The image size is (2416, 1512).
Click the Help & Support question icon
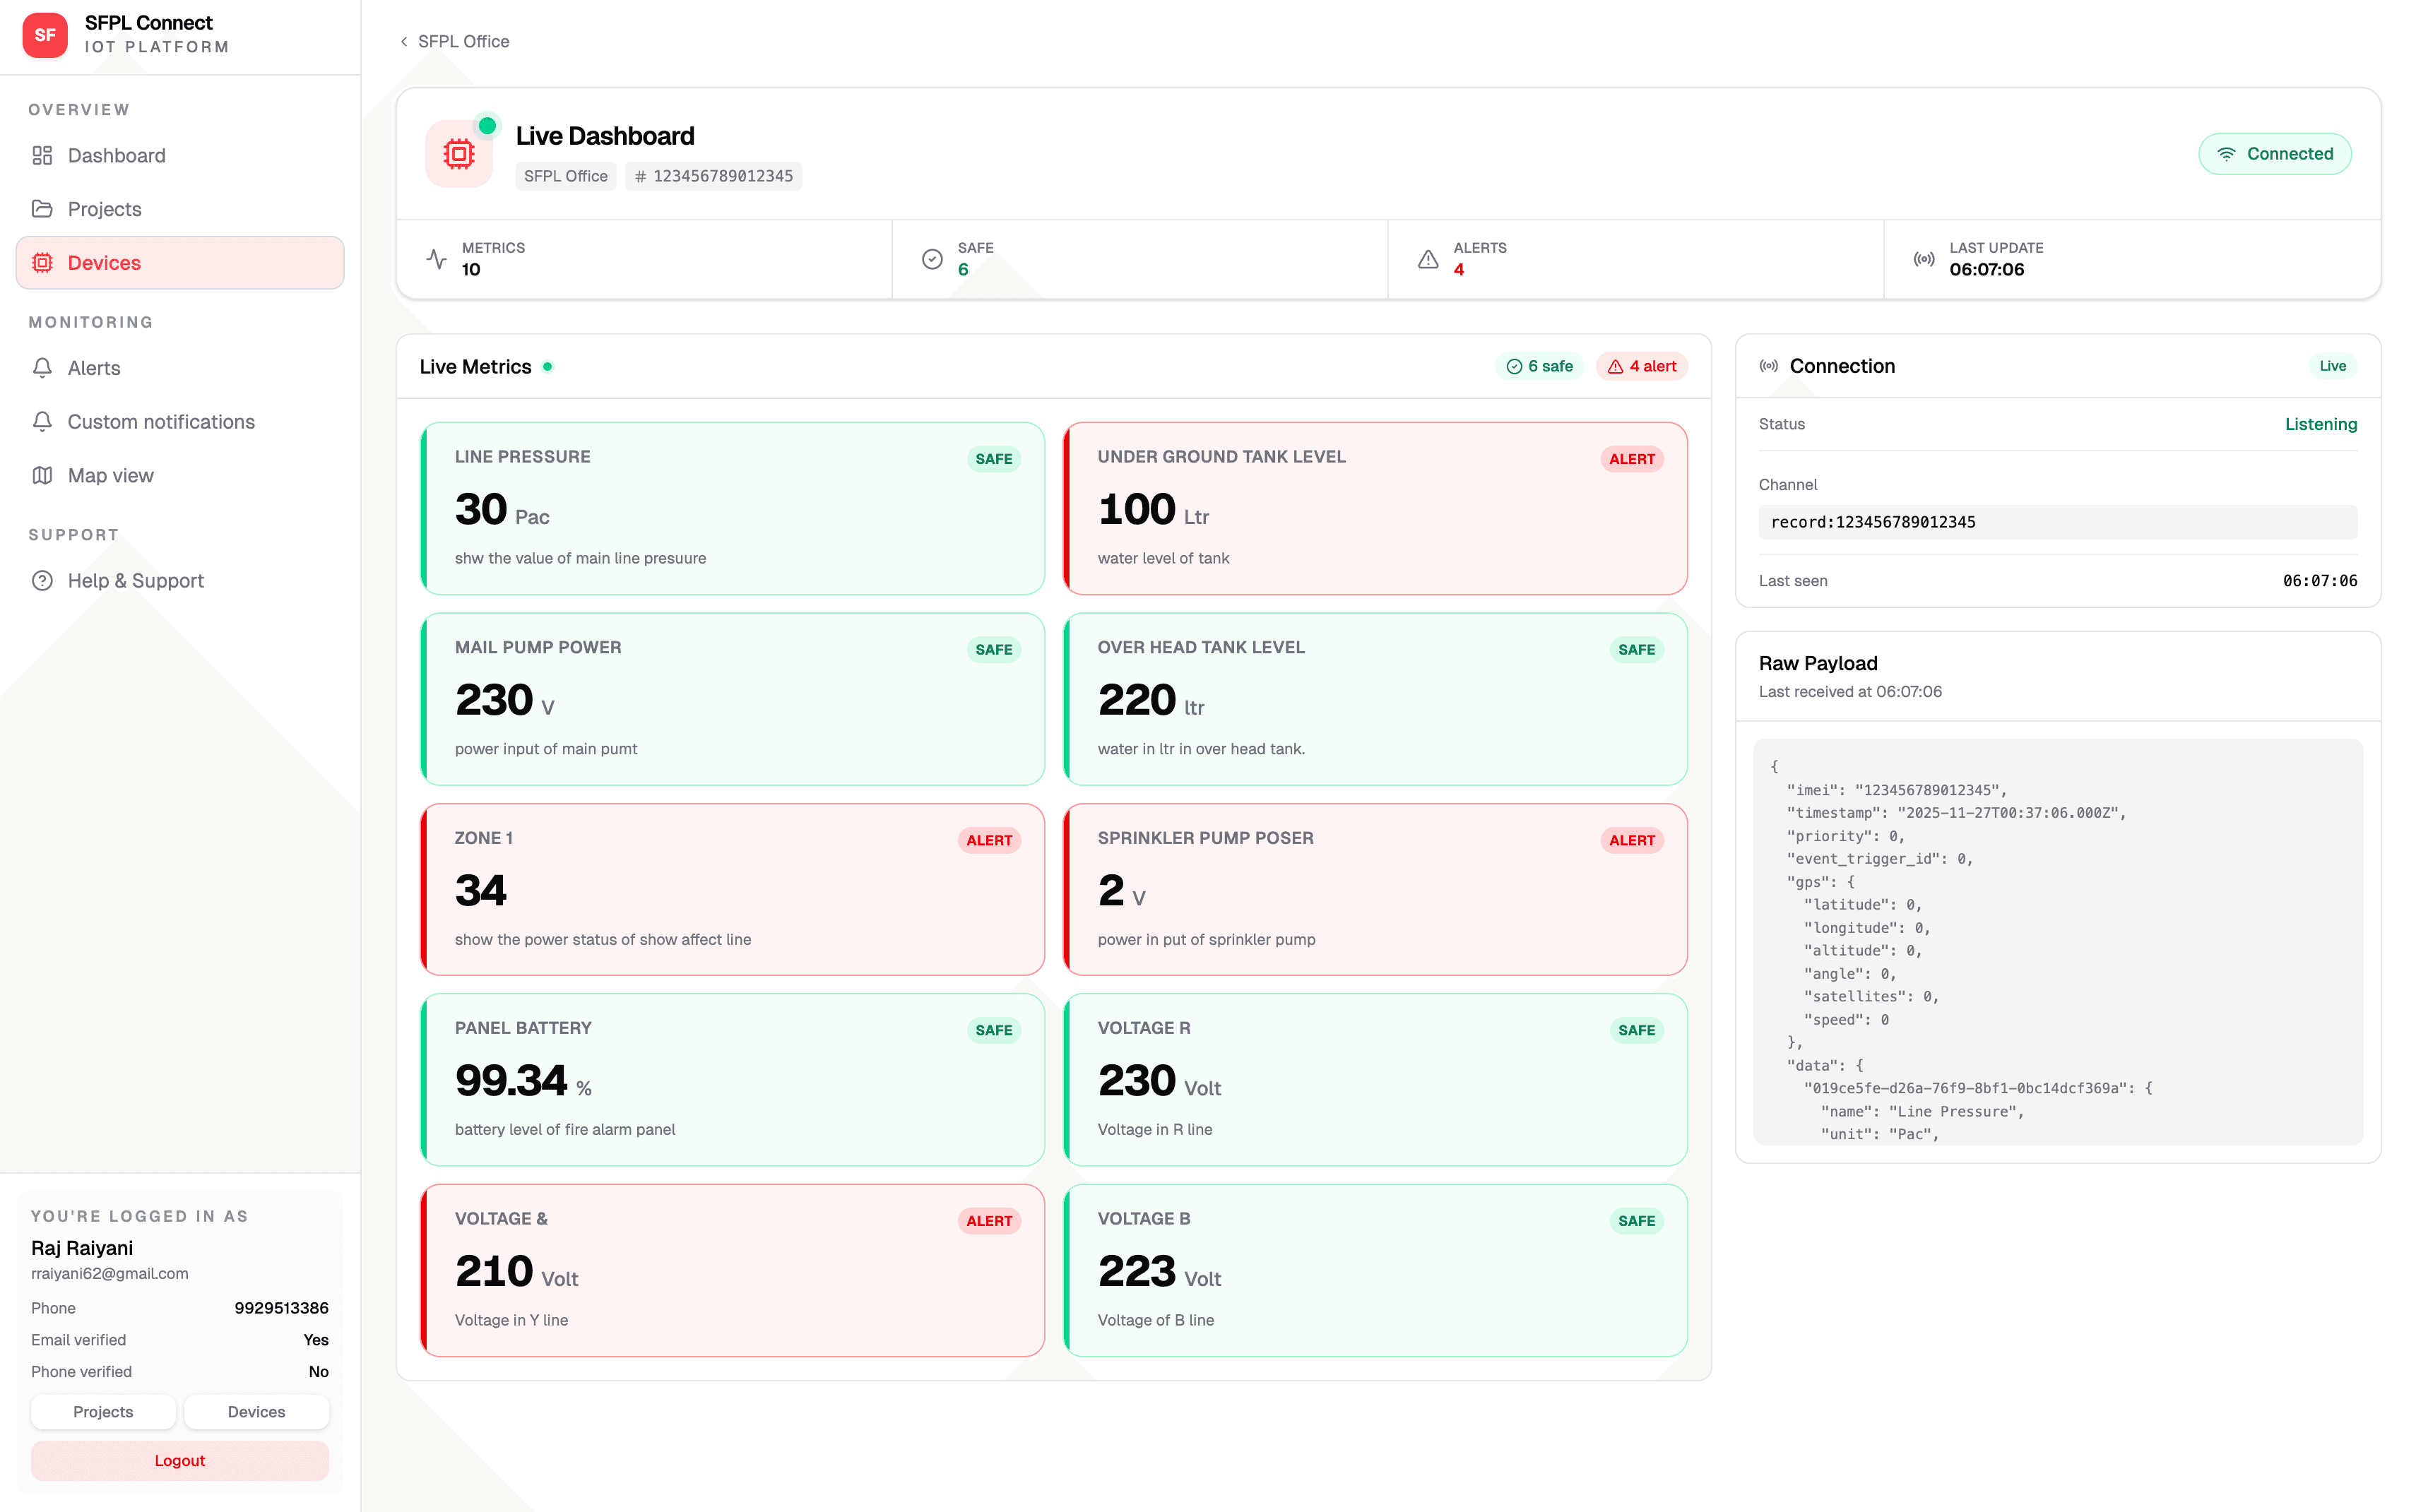42,580
